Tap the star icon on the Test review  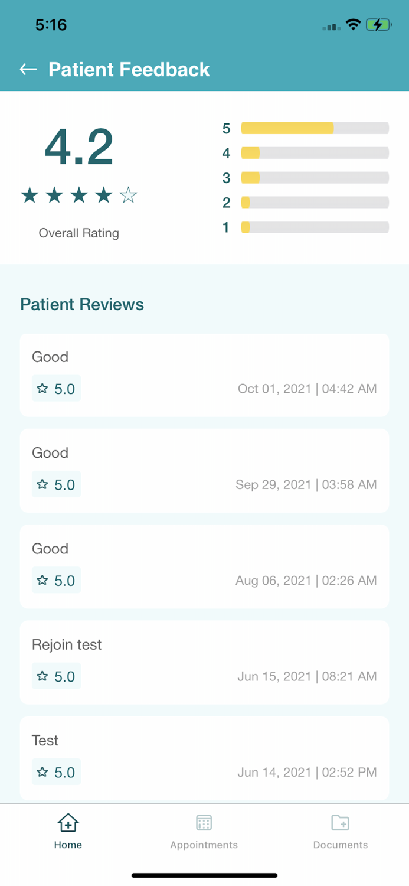[x=41, y=771]
